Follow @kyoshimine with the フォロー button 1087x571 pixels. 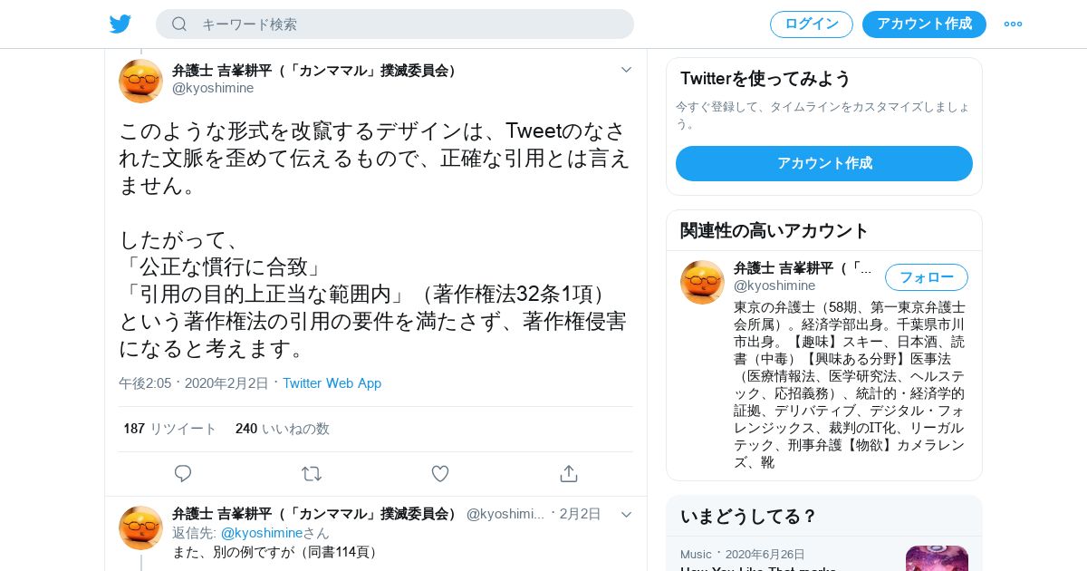click(x=927, y=277)
